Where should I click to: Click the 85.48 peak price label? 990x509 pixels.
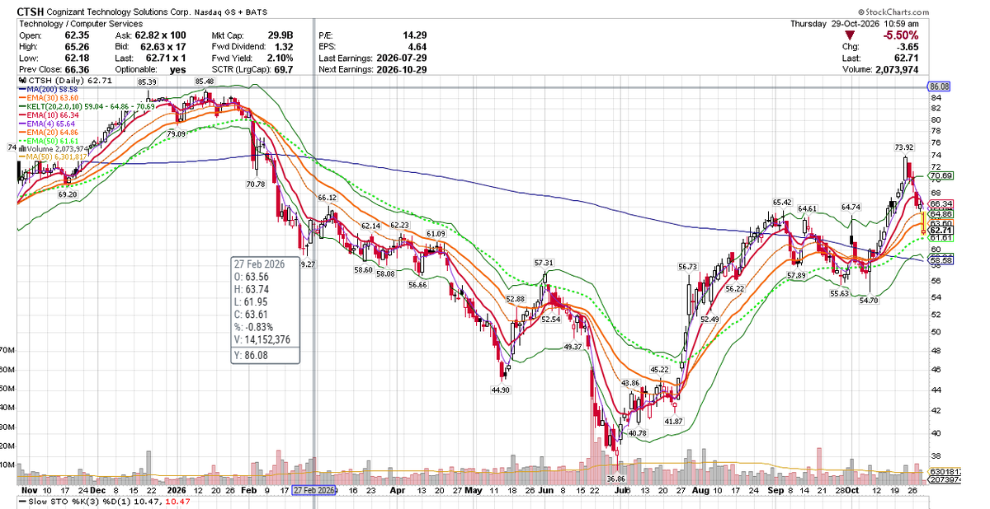pyautogui.click(x=205, y=82)
